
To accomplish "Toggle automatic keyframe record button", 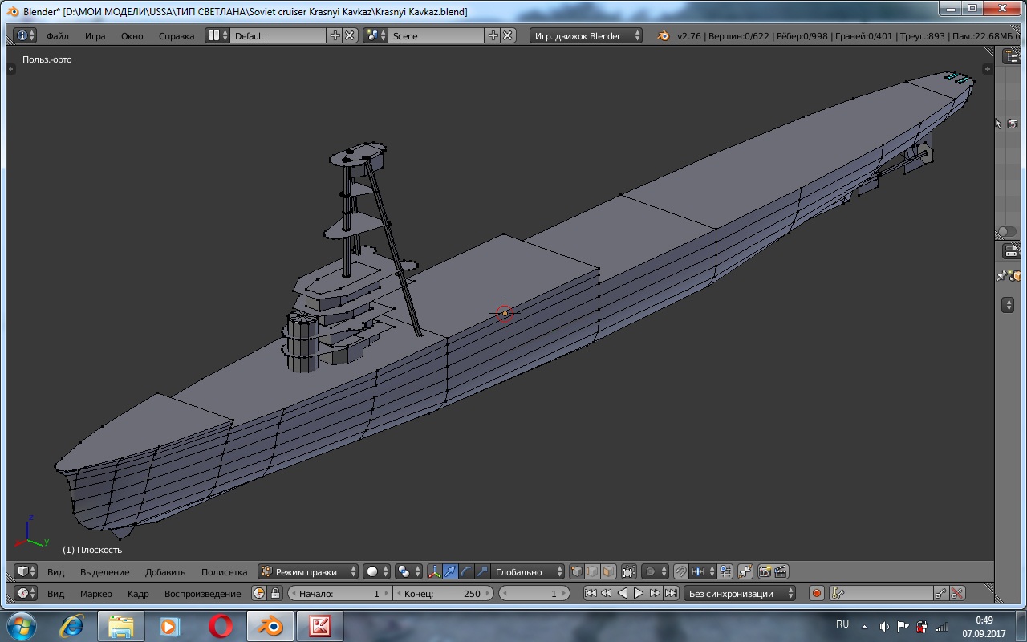I will coord(817,594).
